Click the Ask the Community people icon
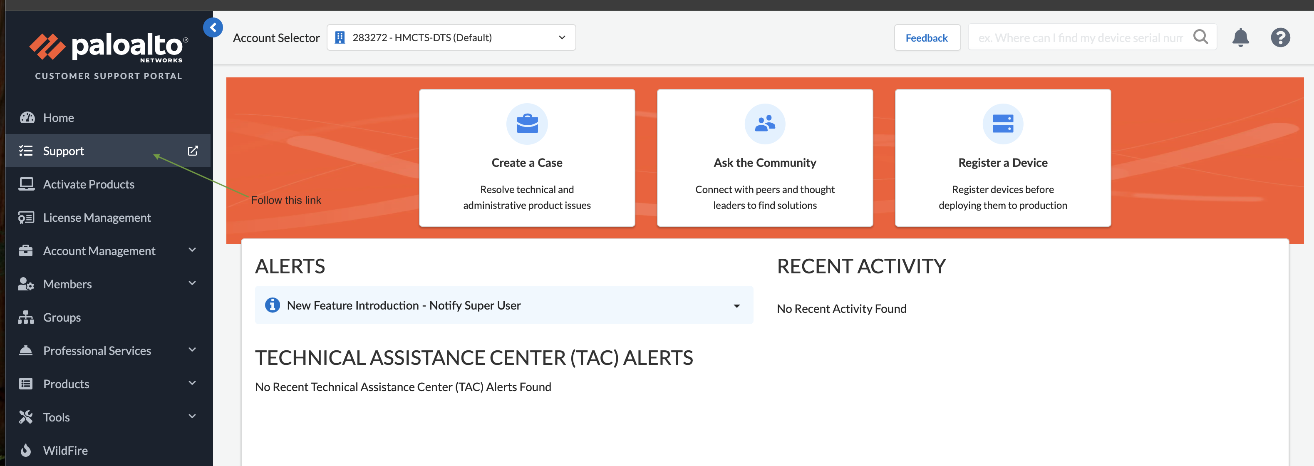Viewport: 1314px width, 466px height. (x=765, y=124)
